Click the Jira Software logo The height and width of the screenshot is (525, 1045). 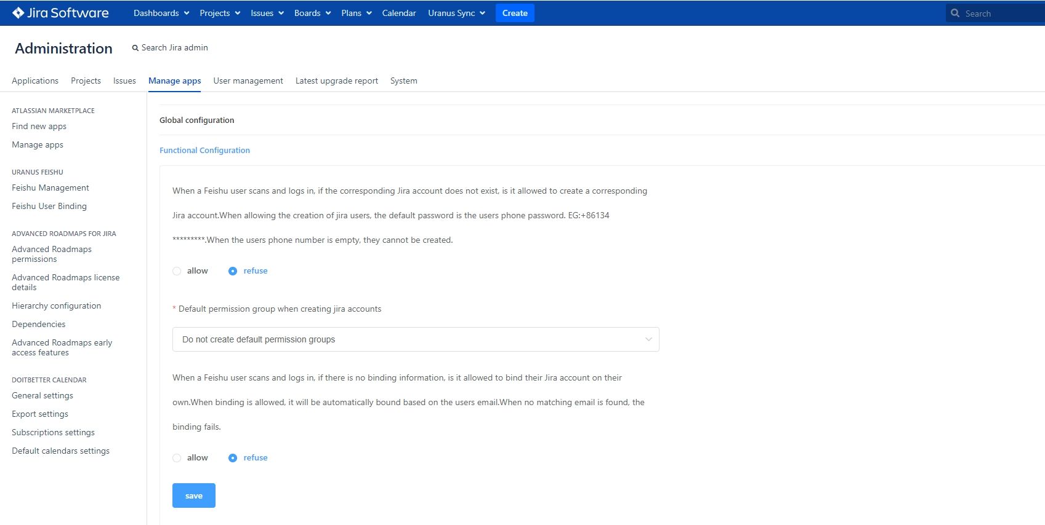[60, 13]
